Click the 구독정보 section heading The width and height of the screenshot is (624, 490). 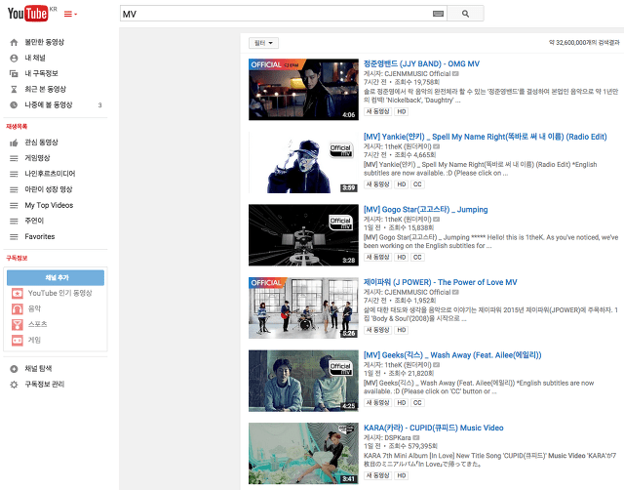pyautogui.click(x=17, y=258)
